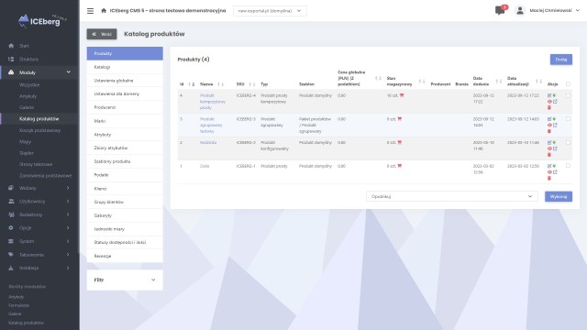Open the hamburger menu in the top bar
The height and width of the screenshot is (330, 587).
pyautogui.click(x=90, y=11)
